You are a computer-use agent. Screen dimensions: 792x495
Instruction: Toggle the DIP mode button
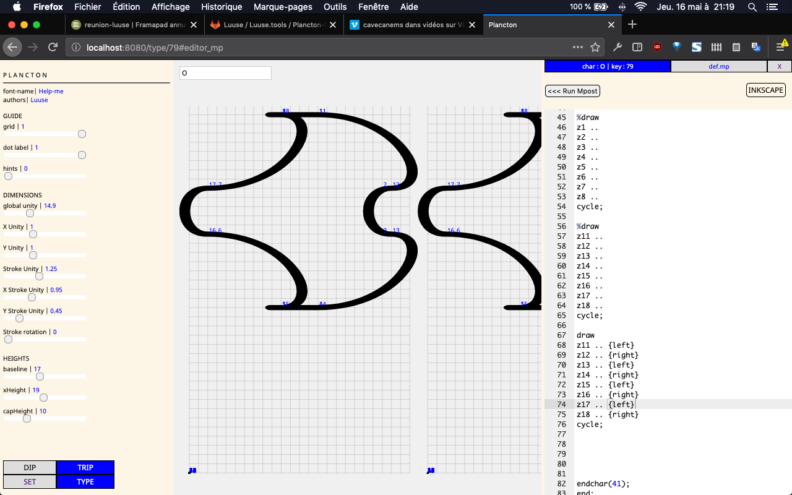tap(30, 468)
